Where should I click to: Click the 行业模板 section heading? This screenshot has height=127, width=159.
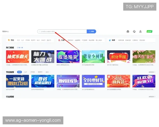[x=10, y=97]
